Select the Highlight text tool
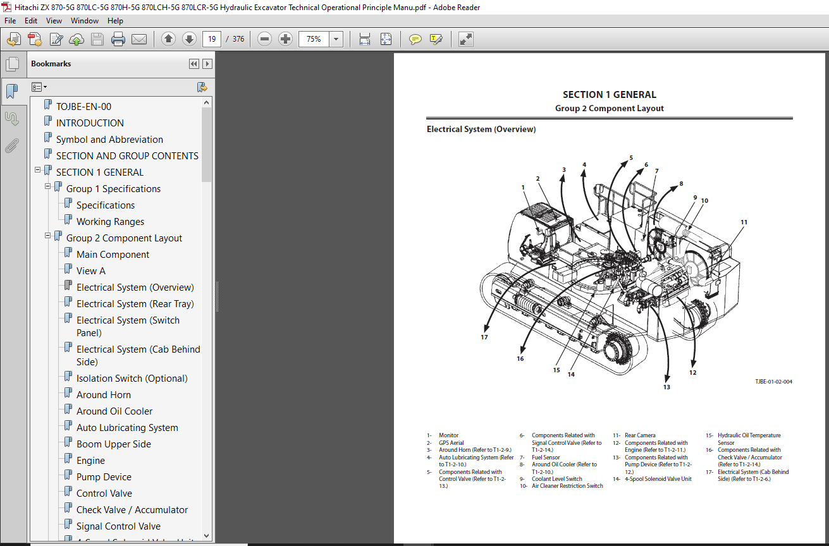Screen dimensions: 829x546 (x=436, y=39)
